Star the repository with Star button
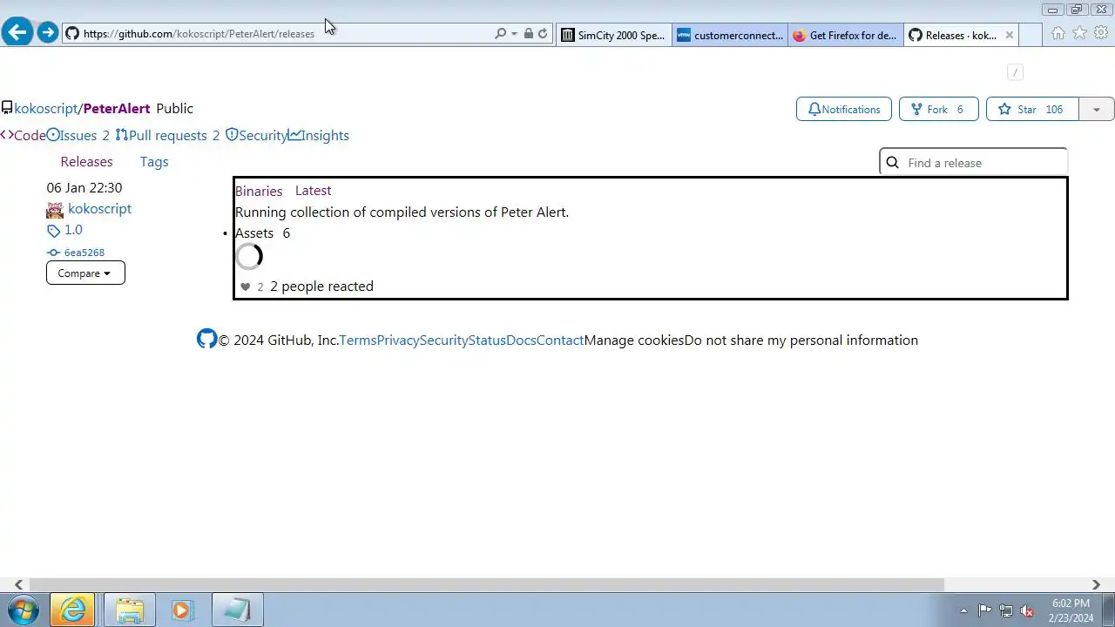The height and width of the screenshot is (627, 1115). click(x=1031, y=109)
